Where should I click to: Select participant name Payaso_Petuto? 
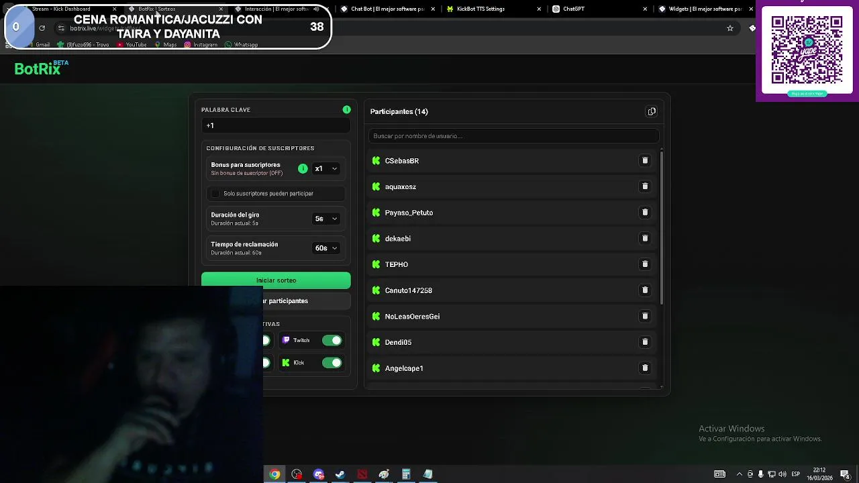click(409, 213)
